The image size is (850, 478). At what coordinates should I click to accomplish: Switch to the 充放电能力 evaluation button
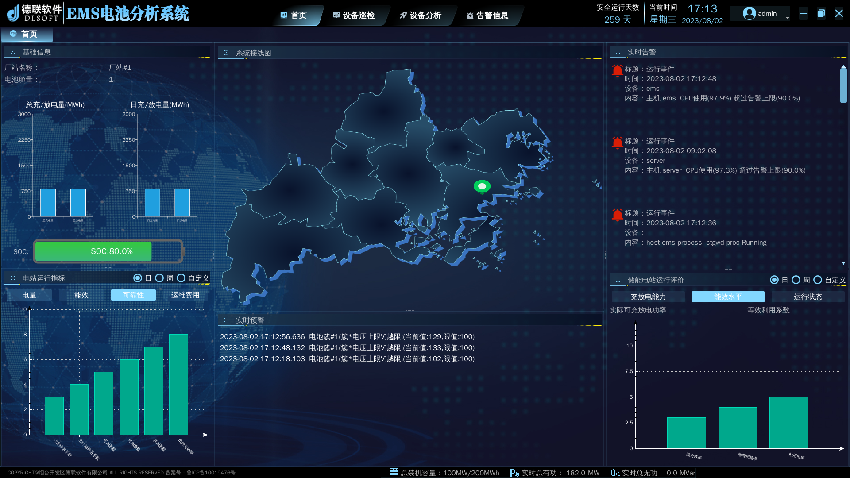point(648,297)
